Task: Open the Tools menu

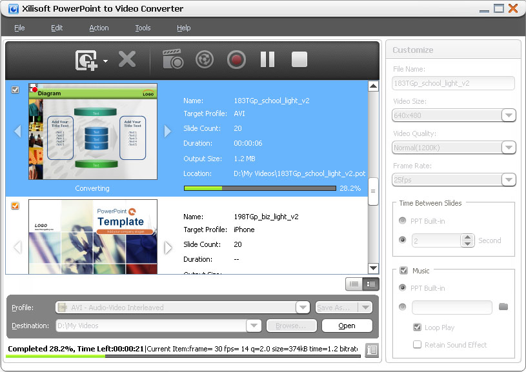Action: pos(143,28)
